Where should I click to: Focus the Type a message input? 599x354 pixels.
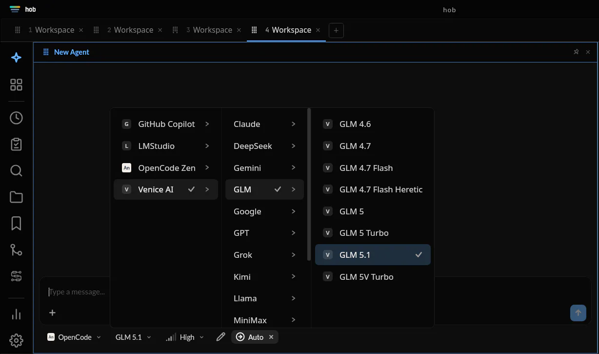coord(77,292)
